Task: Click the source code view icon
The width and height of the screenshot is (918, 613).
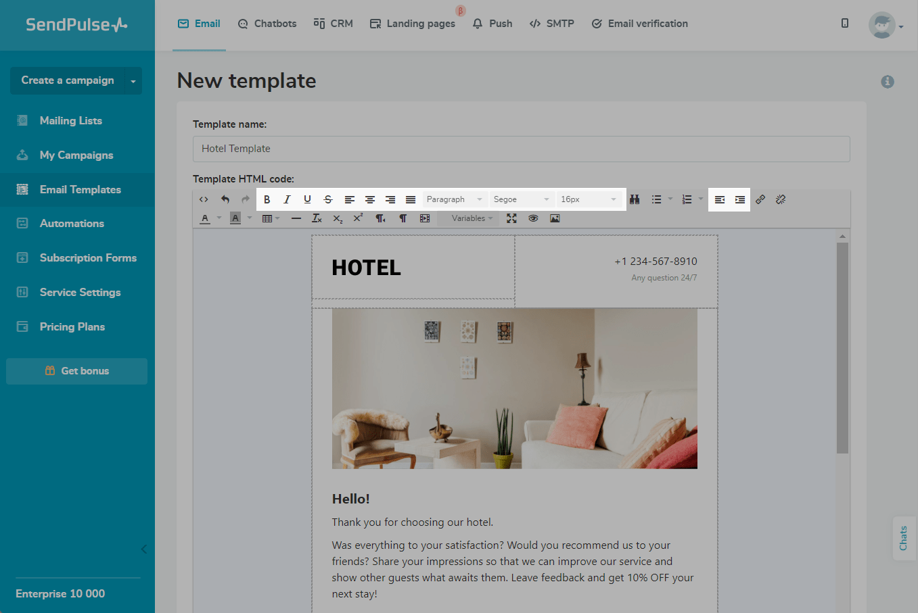Action: 204,199
